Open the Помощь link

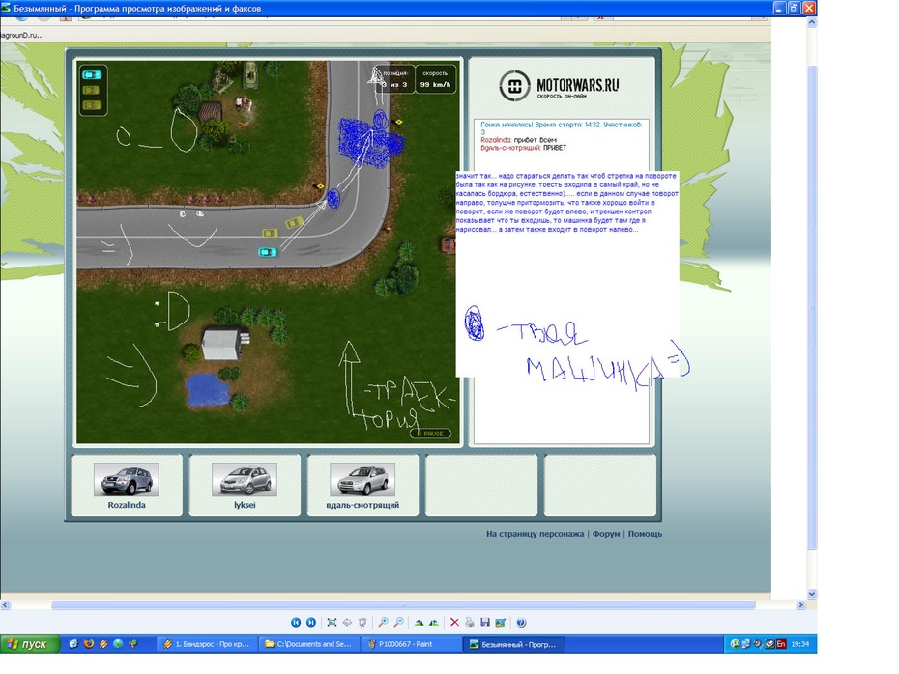(x=645, y=534)
